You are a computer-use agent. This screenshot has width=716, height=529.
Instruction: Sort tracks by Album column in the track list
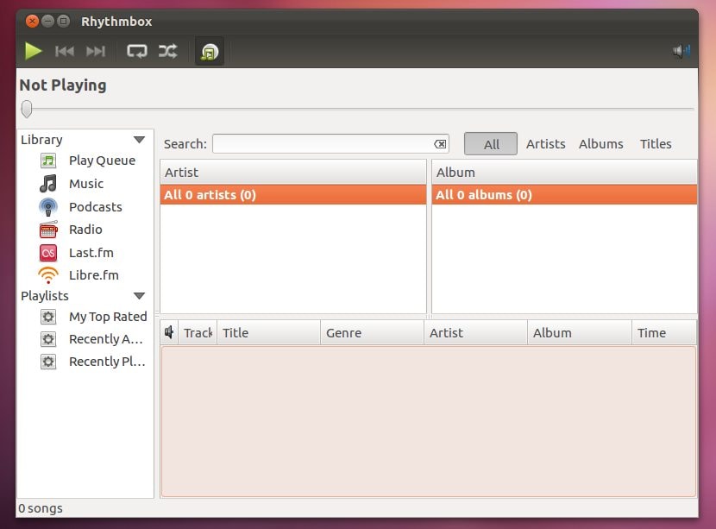[580, 332]
